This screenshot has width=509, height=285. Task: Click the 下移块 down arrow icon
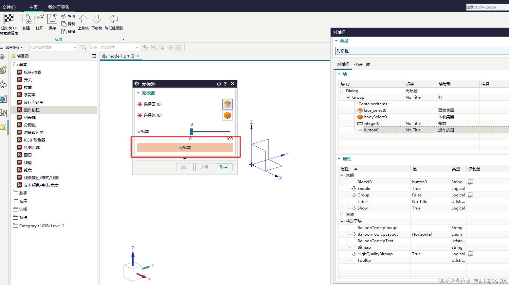97,19
